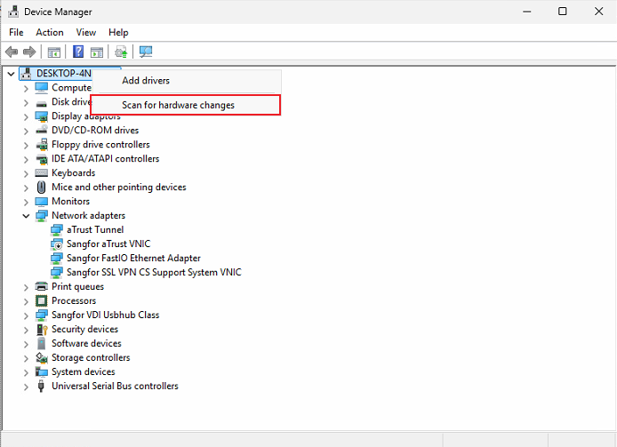
Task: Click the Update device driver toolbar icon
Action: click(121, 52)
